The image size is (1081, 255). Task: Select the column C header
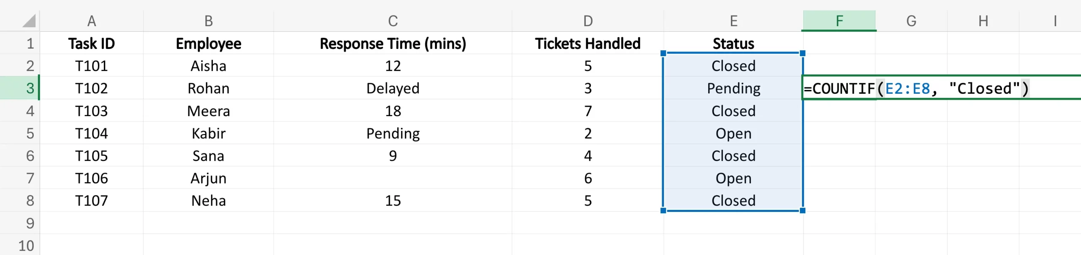pos(393,21)
